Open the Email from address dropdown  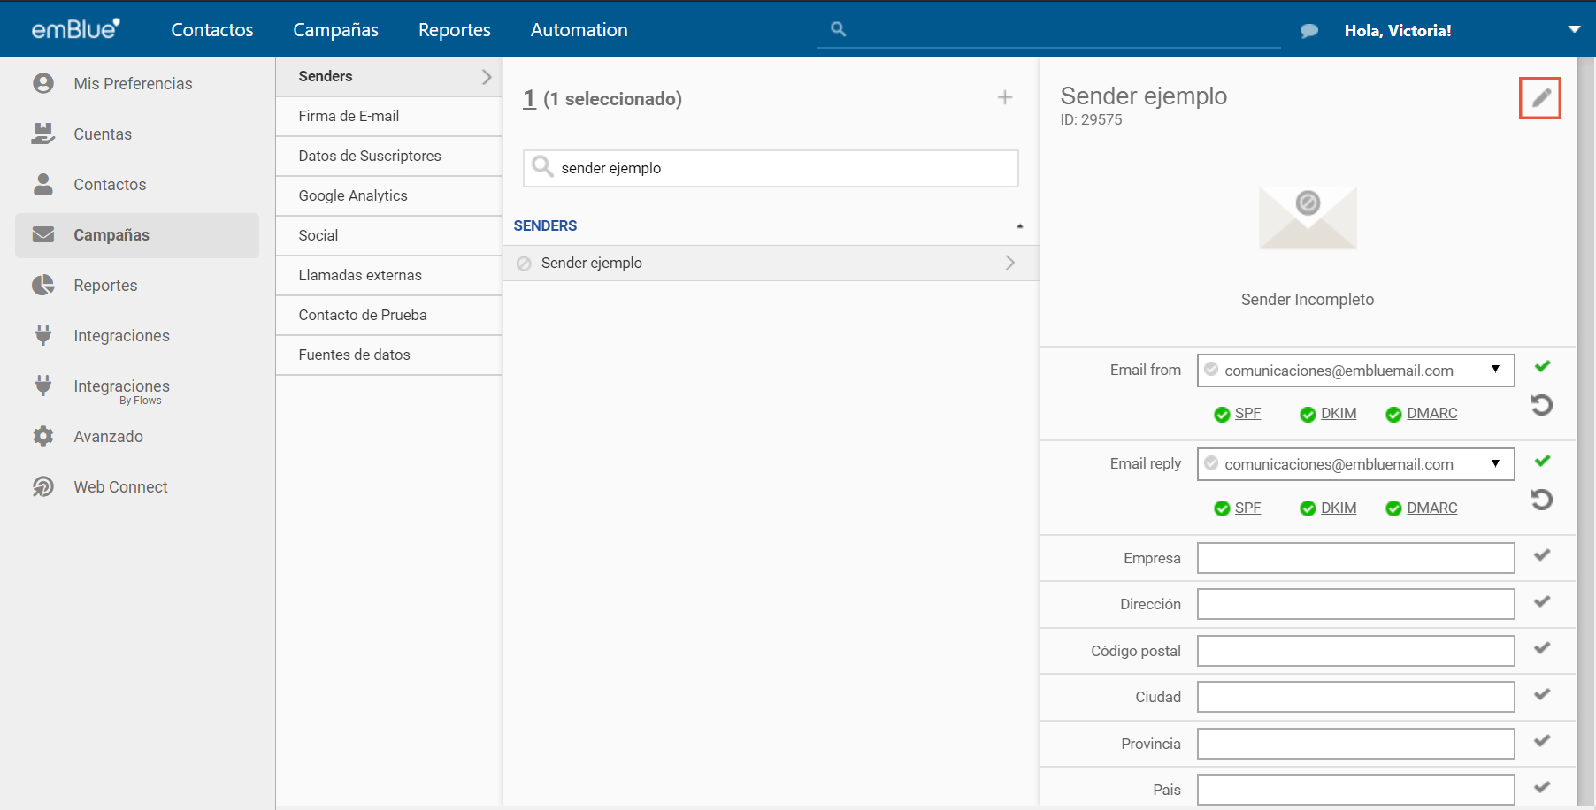(x=1494, y=370)
